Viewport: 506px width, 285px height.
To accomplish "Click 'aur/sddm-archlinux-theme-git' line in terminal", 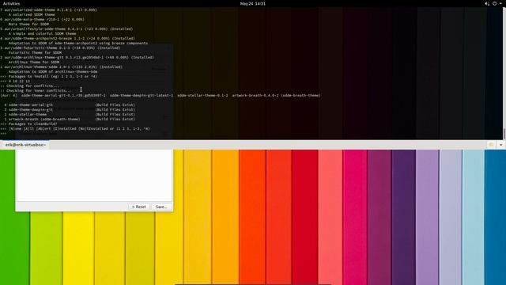I will coord(77,57).
